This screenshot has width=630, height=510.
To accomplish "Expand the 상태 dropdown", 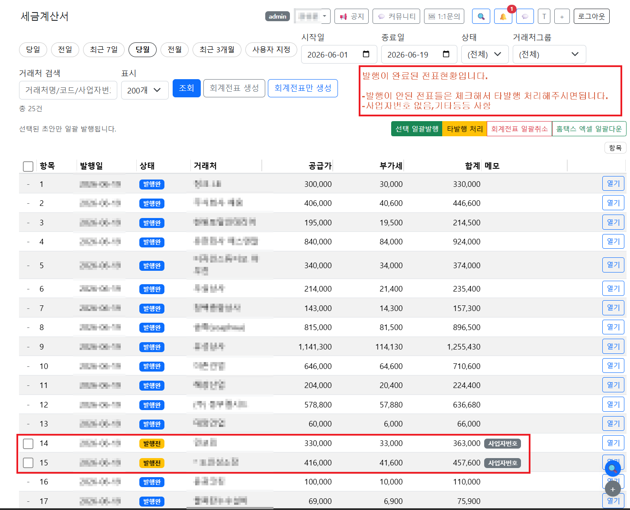I will 485,54.
